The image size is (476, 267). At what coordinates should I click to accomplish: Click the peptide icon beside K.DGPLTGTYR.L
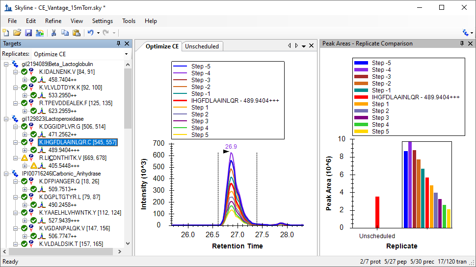coord(31,197)
